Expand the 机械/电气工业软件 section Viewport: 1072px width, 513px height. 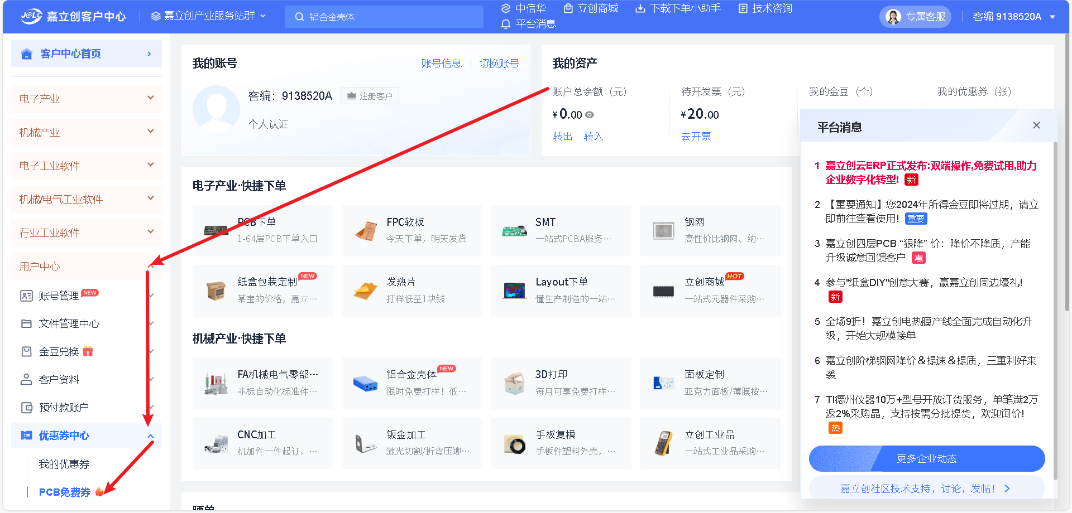[x=87, y=199]
